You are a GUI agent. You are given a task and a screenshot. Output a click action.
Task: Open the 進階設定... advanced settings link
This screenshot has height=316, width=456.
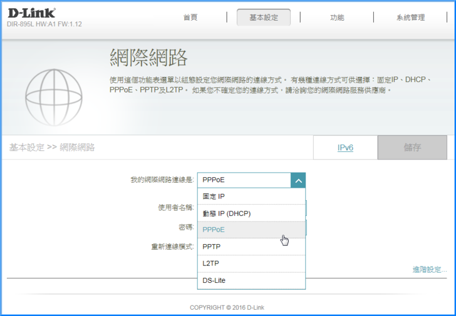429,270
